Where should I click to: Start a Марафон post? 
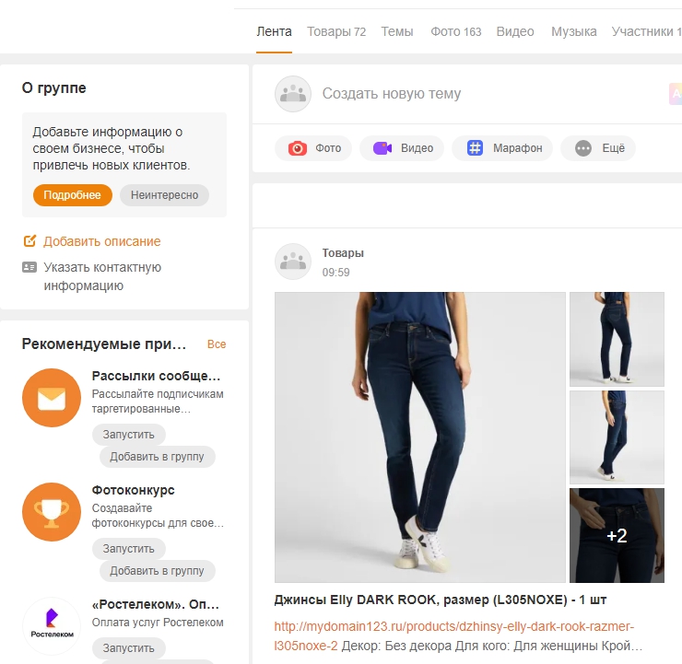(502, 148)
